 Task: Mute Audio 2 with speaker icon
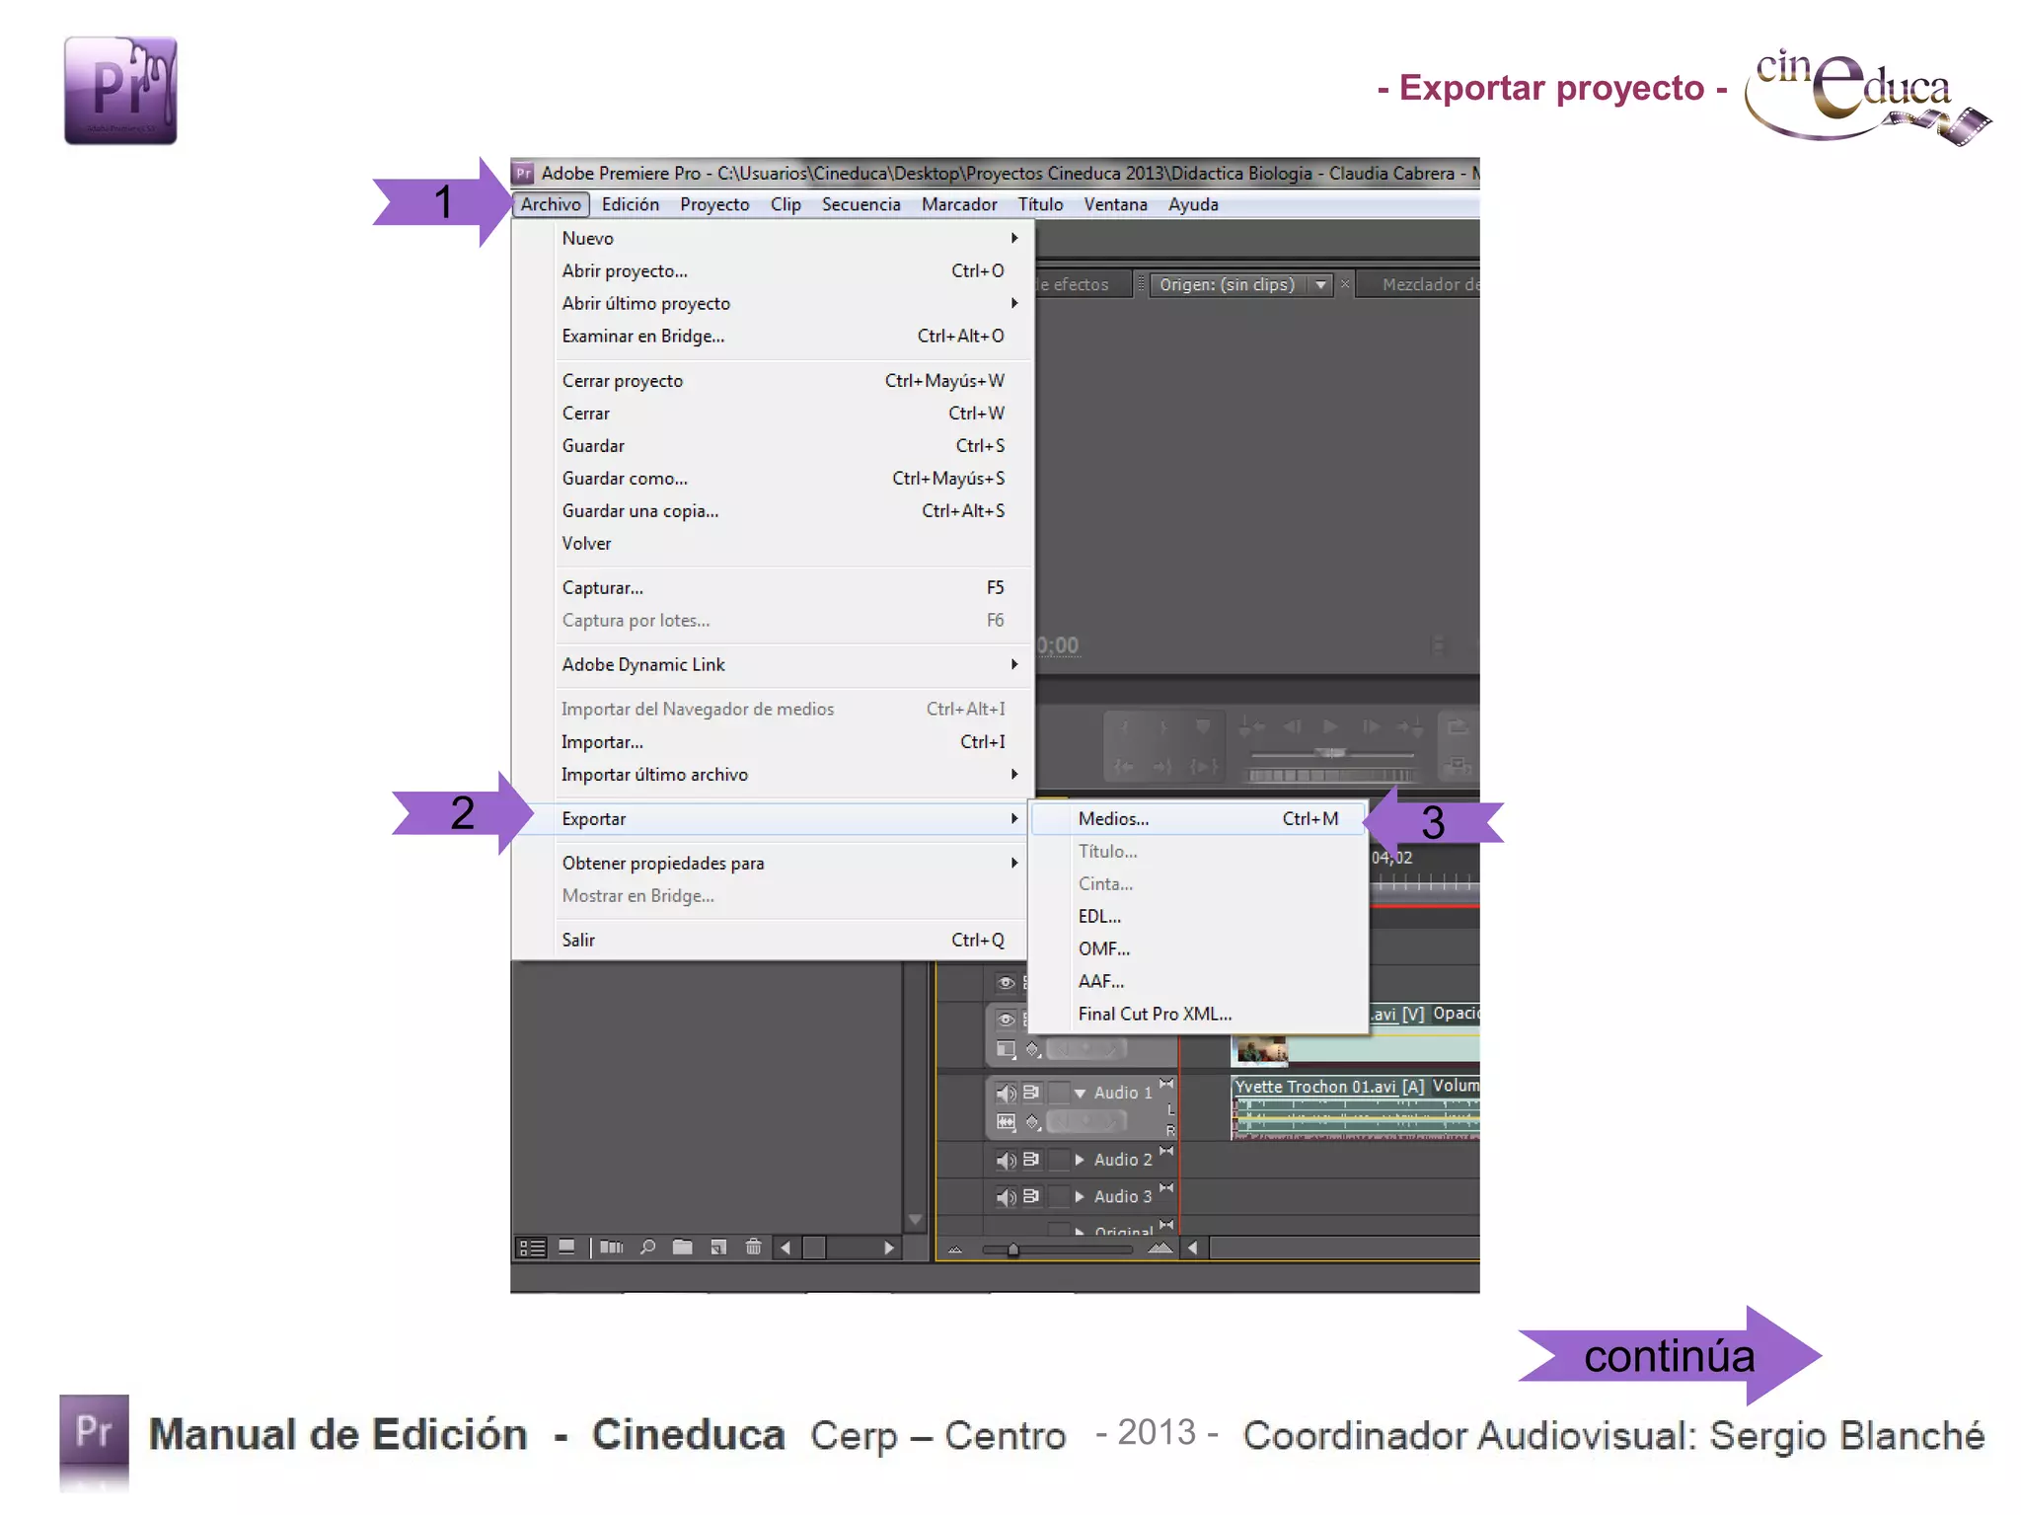1006,1160
